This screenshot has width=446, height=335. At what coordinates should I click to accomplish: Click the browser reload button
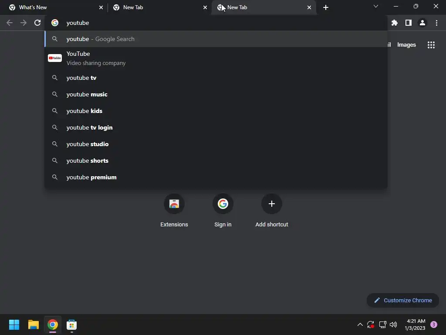(x=37, y=23)
